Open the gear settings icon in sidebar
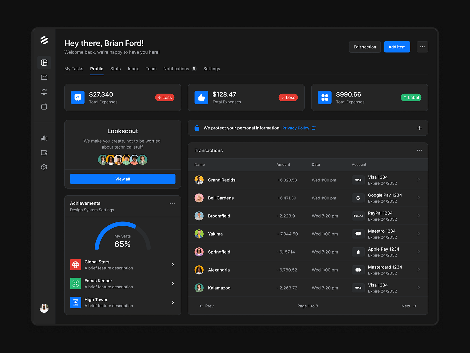The image size is (470, 353). coord(44,167)
